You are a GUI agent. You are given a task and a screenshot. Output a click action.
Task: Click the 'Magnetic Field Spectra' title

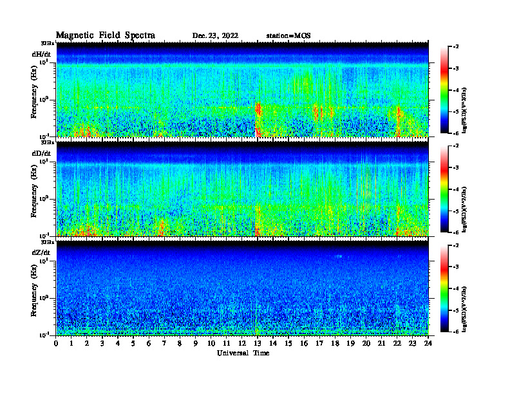pyautogui.click(x=106, y=35)
